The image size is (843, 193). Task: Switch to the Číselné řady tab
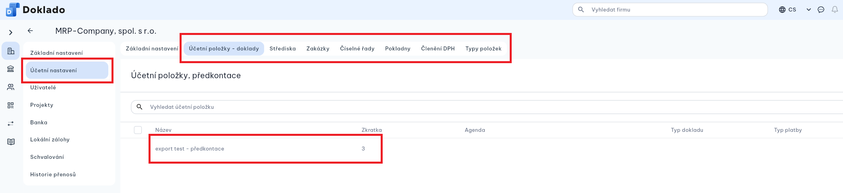357,48
